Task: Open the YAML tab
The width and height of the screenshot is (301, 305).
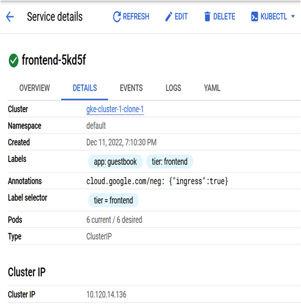Action: (x=212, y=88)
